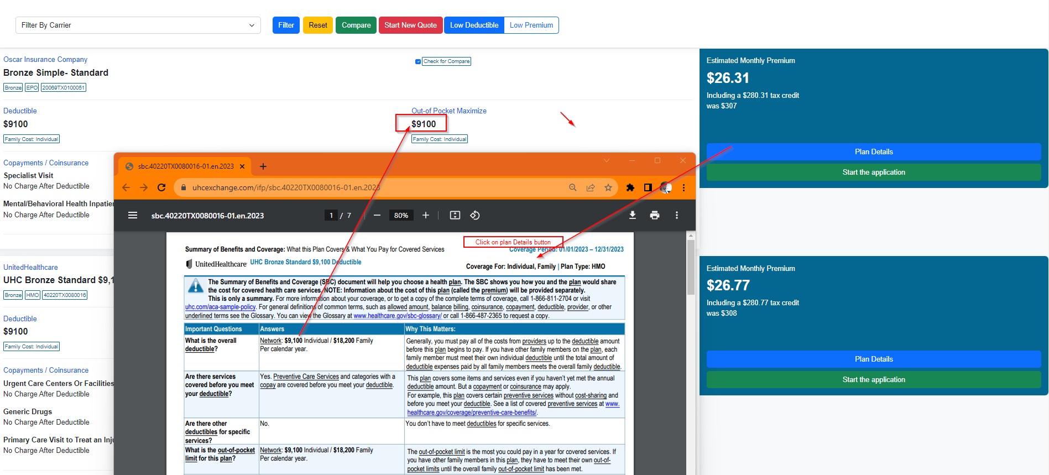The width and height of the screenshot is (1049, 475).
Task: Click the blue Filter button
Action: (x=286, y=25)
